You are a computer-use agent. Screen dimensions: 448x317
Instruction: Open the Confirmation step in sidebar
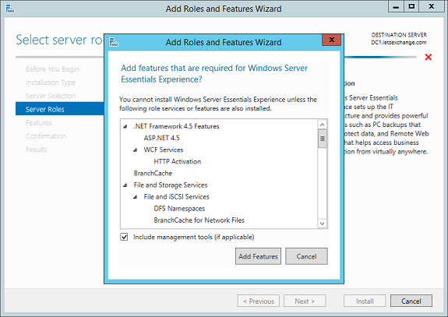tap(46, 136)
